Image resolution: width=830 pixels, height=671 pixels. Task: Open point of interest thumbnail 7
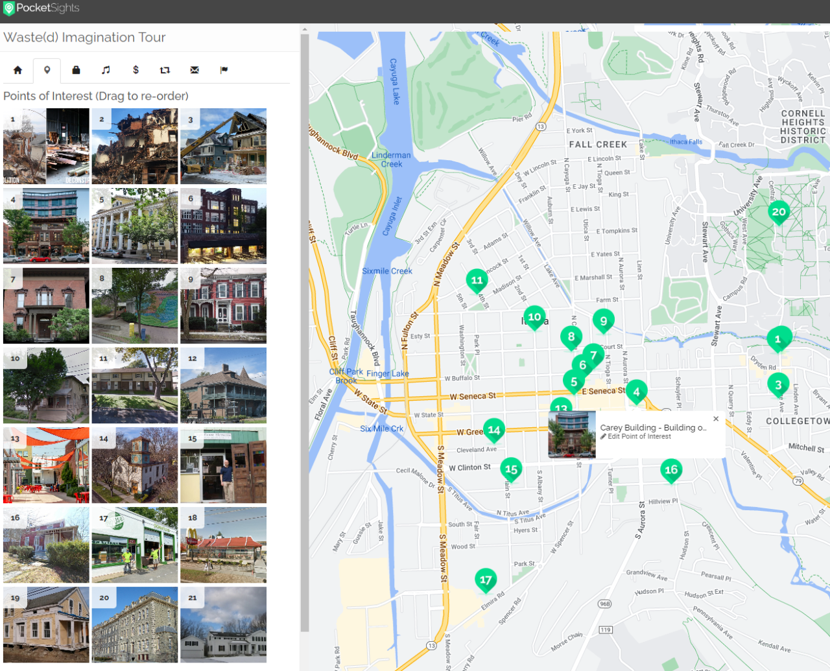(46, 306)
